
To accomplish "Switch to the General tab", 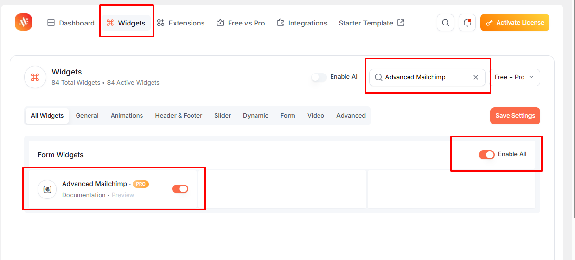I will click(x=87, y=116).
